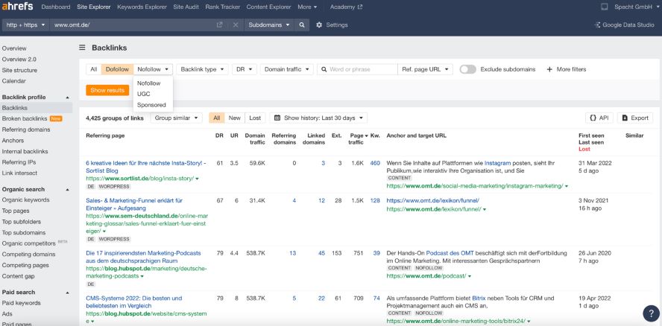Choose Sponsored from the dropdown list
The width and height of the screenshot is (662, 326).
click(151, 105)
